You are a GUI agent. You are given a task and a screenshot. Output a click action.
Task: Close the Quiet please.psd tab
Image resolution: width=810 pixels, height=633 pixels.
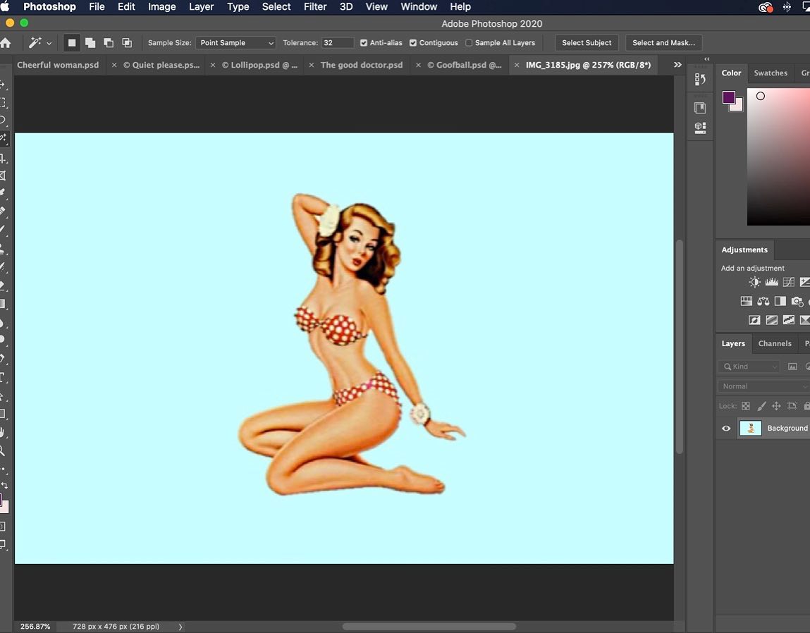114,65
